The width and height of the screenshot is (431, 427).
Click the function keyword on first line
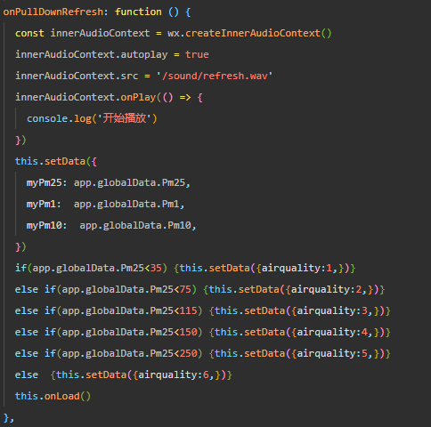(x=138, y=12)
